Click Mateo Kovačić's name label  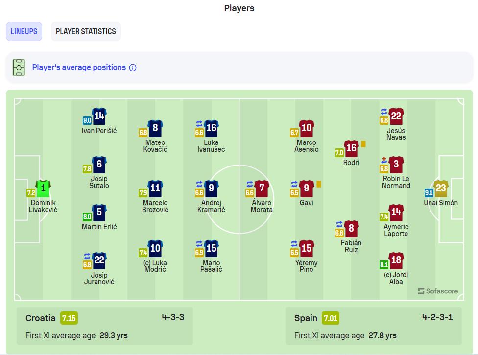(x=155, y=146)
